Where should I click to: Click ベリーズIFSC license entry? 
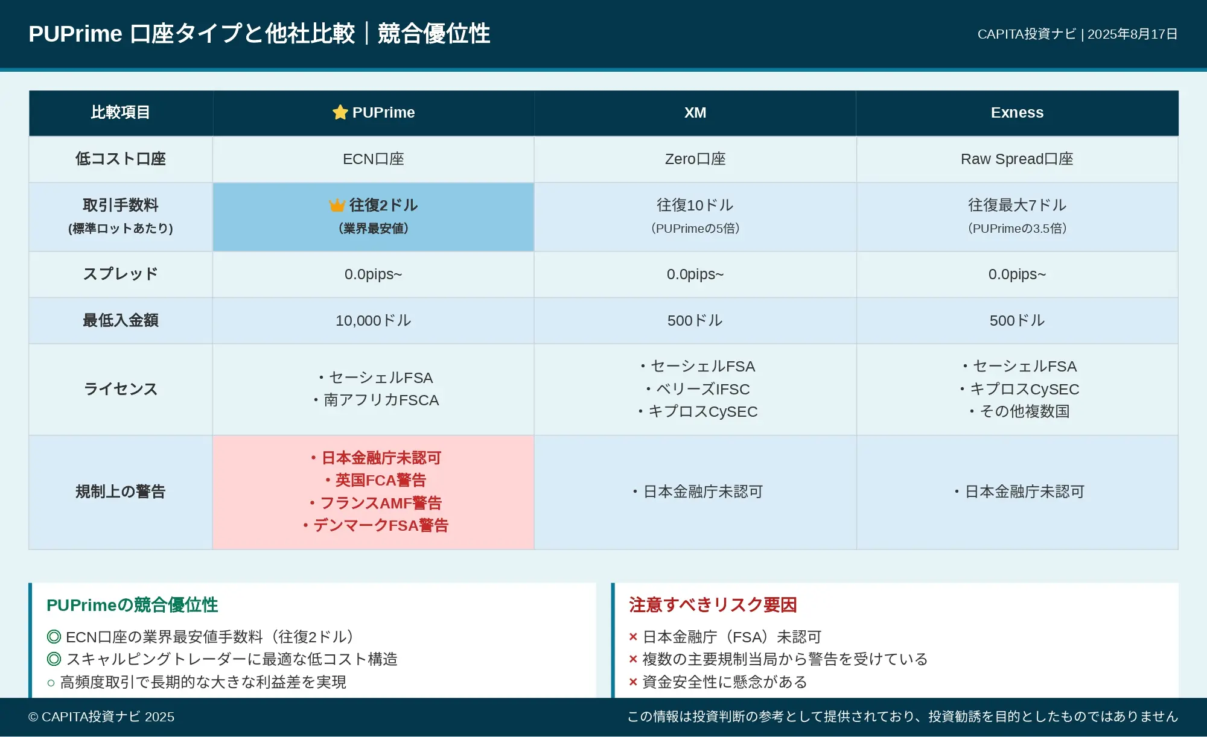pos(697,390)
